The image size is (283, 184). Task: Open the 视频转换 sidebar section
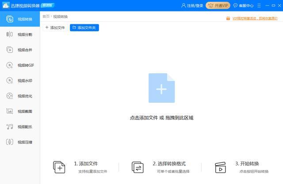pyautogui.click(x=20, y=19)
